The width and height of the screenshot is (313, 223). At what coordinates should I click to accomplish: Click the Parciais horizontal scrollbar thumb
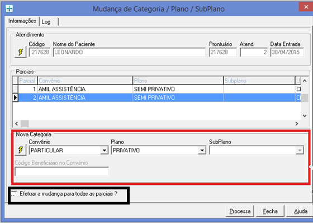(x=25, y=124)
